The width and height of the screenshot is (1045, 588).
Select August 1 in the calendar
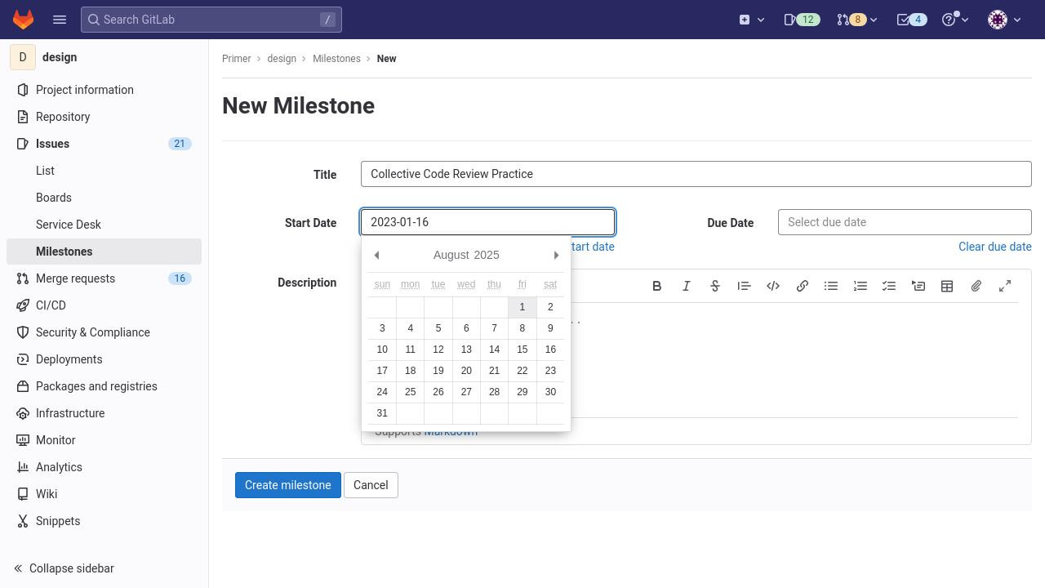pos(522,307)
